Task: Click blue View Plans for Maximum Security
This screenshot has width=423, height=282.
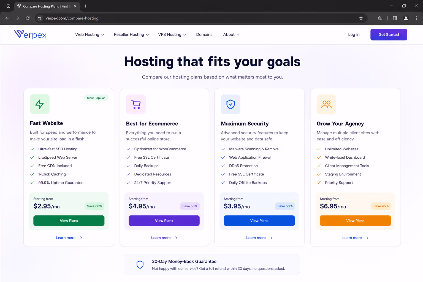Action: tap(259, 221)
